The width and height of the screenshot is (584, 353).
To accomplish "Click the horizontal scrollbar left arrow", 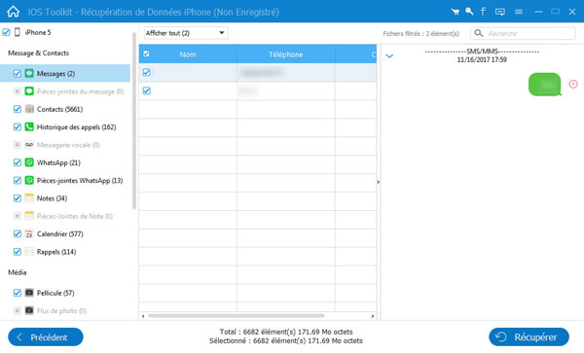I will 143,316.
